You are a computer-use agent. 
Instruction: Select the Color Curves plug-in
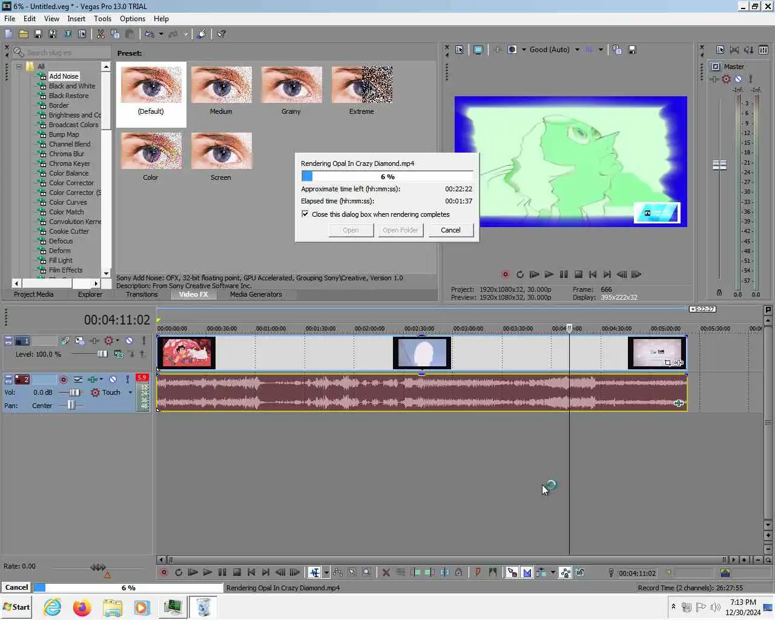pyautogui.click(x=68, y=202)
